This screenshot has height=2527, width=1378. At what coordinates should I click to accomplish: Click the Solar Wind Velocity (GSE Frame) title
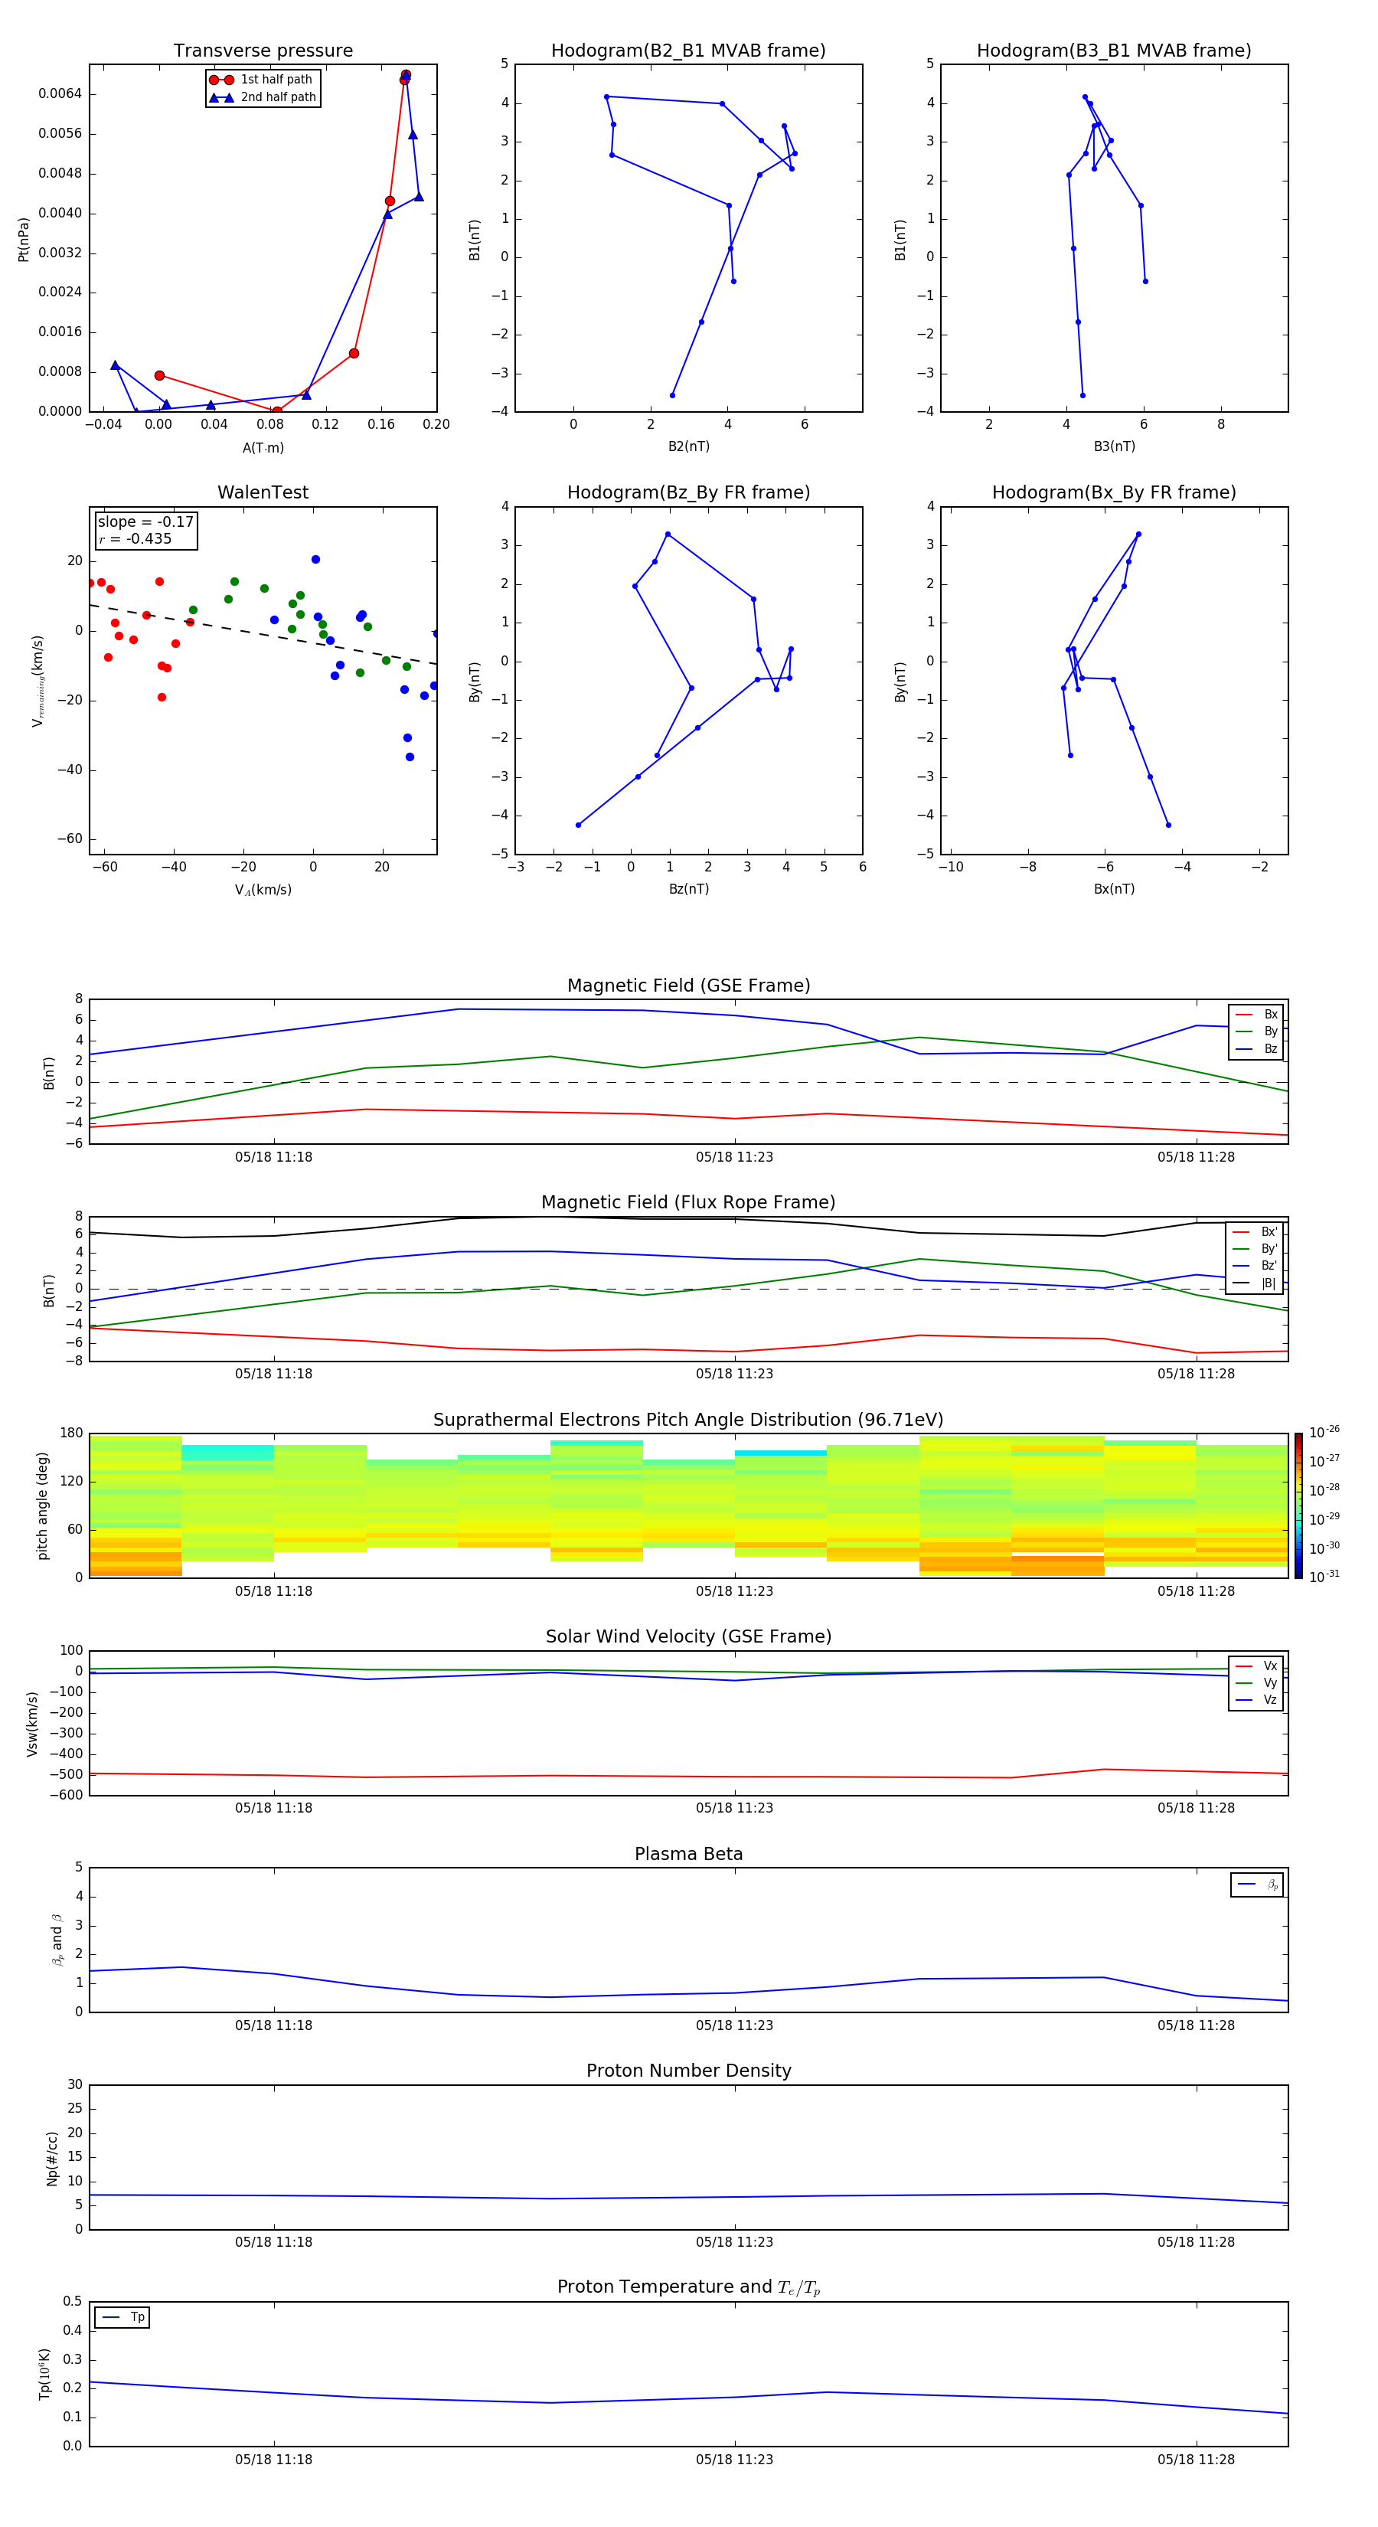[x=688, y=1637]
